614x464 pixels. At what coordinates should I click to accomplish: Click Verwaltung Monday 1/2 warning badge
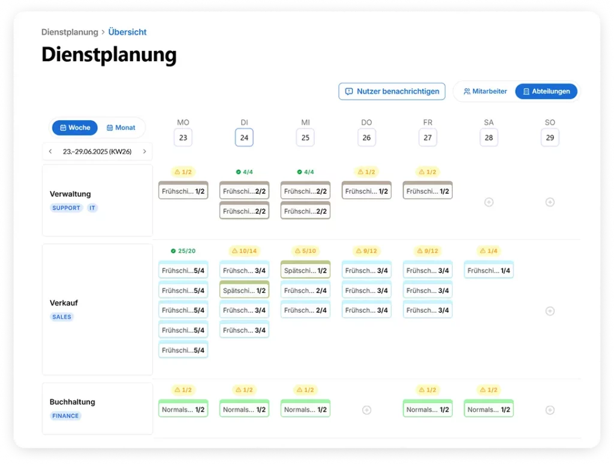tap(183, 172)
